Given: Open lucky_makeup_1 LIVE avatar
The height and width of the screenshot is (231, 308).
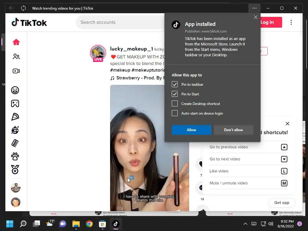Looking at the screenshot, I should [98, 53].
